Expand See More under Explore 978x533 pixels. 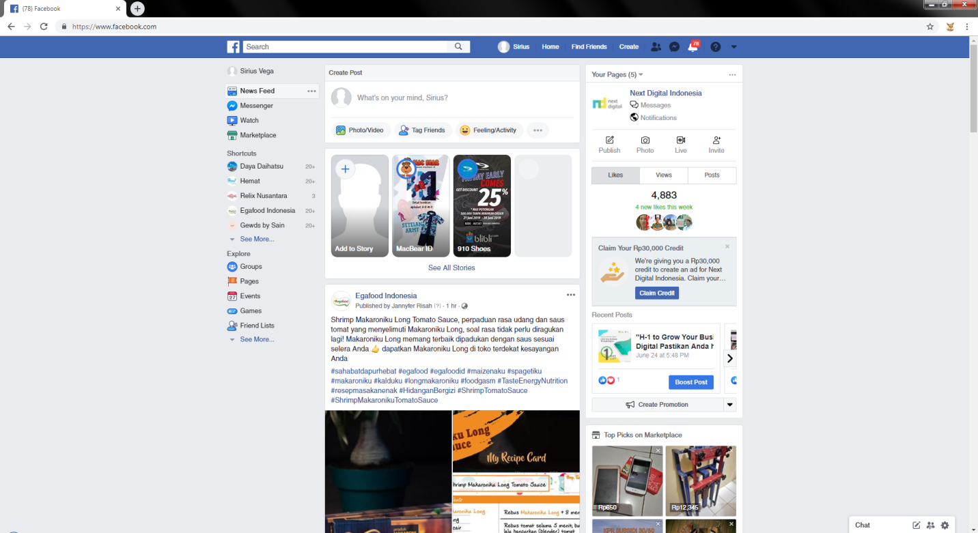pyautogui.click(x=257, y=339)
